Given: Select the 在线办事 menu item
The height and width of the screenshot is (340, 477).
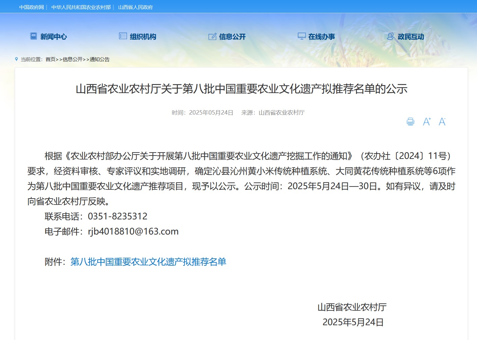Looking at the screenshot, I should 322,37.
